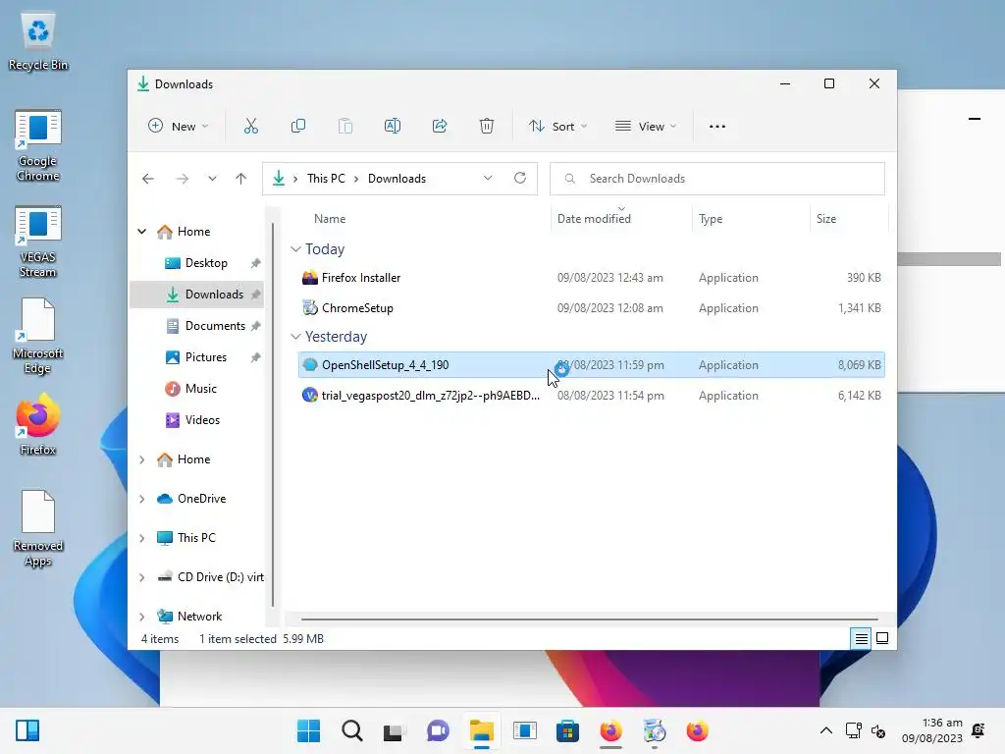Image resolution: width=1005 pixels, height=754 pixels.
Task: Click Downloads in address breadcrumb
Action: (x=397, y=179)
